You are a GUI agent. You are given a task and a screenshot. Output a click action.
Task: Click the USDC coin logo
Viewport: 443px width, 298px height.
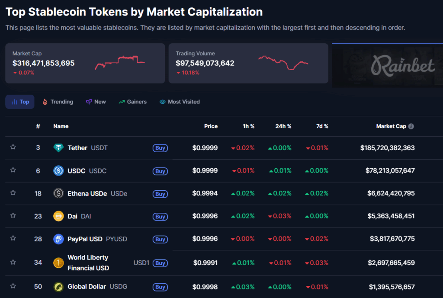58,170
